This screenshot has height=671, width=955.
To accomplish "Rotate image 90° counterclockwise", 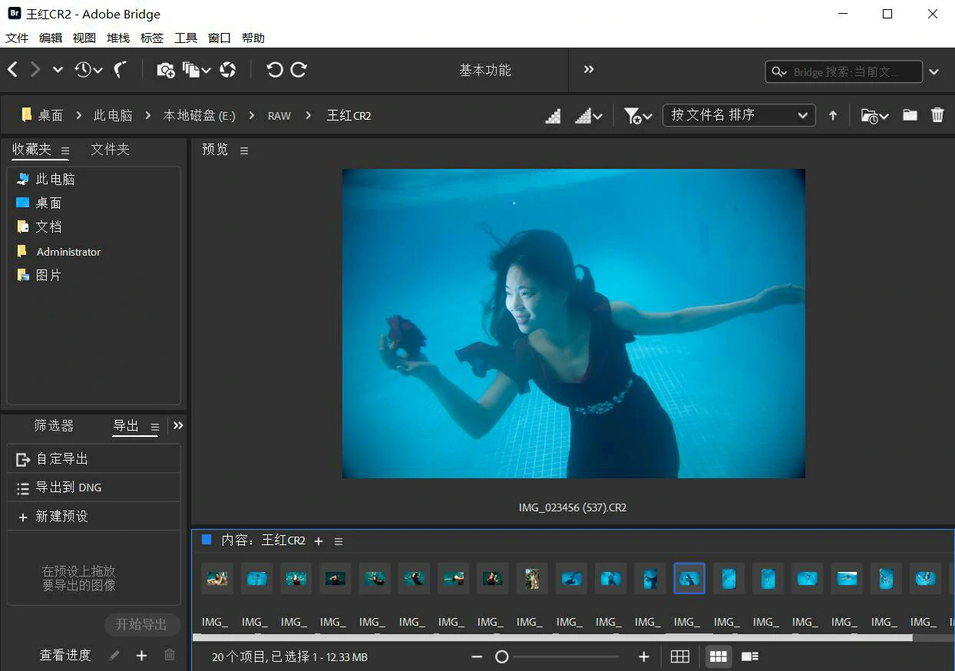I will click(274, 70).
